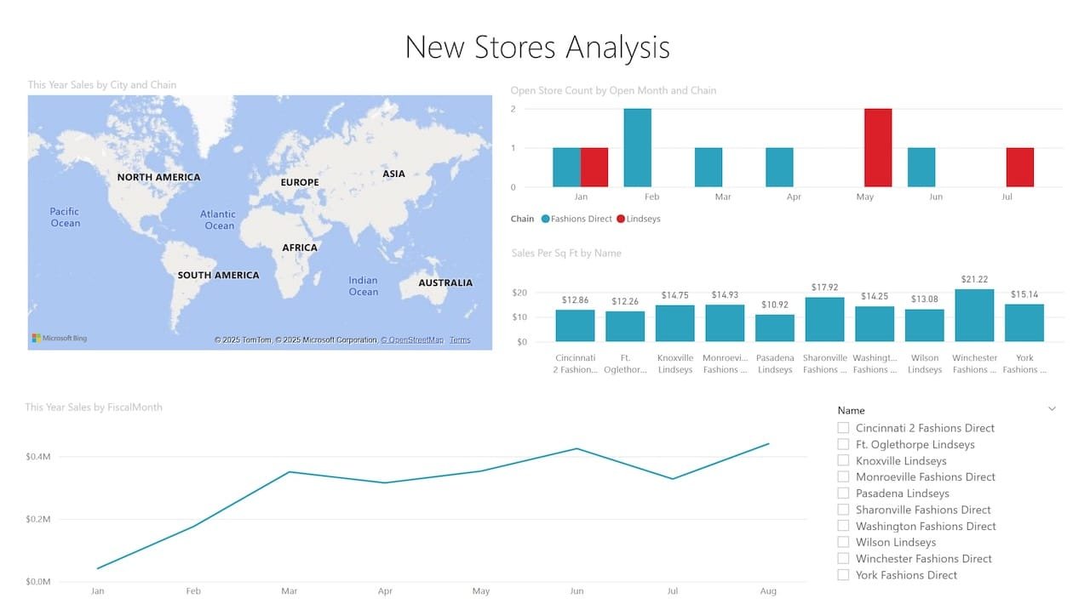Click the Mar point on the sales line
The image size is (1090, 610).
pyautogui.click(x=290, y=471)
